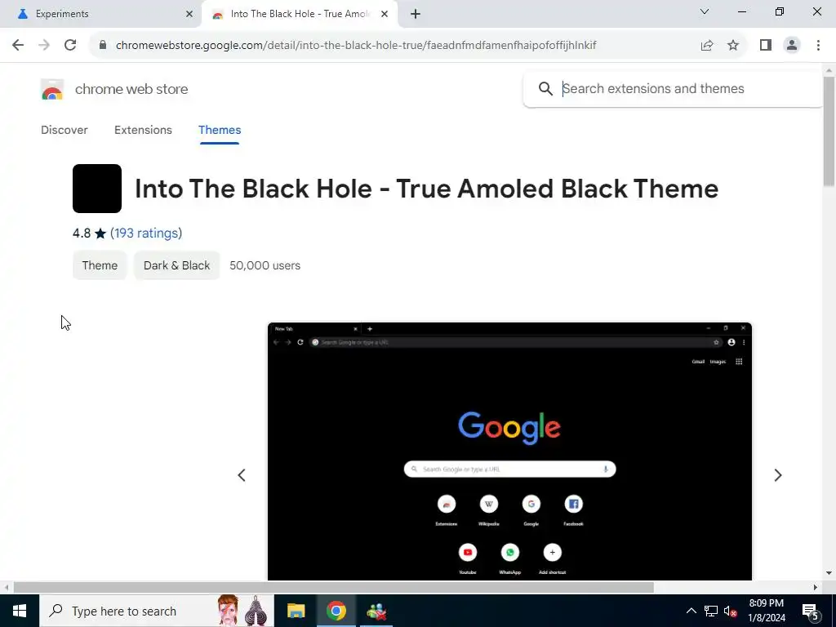Screen dimensions: 836x627
Task: View site information via the lock icon
Action: (x=103, y=45)
